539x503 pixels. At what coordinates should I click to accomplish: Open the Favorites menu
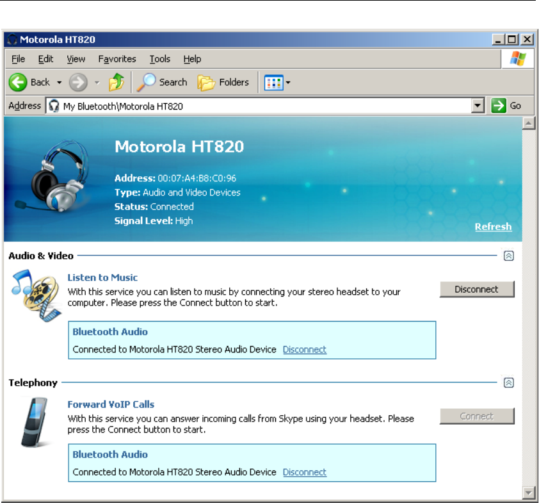point(117,59)
